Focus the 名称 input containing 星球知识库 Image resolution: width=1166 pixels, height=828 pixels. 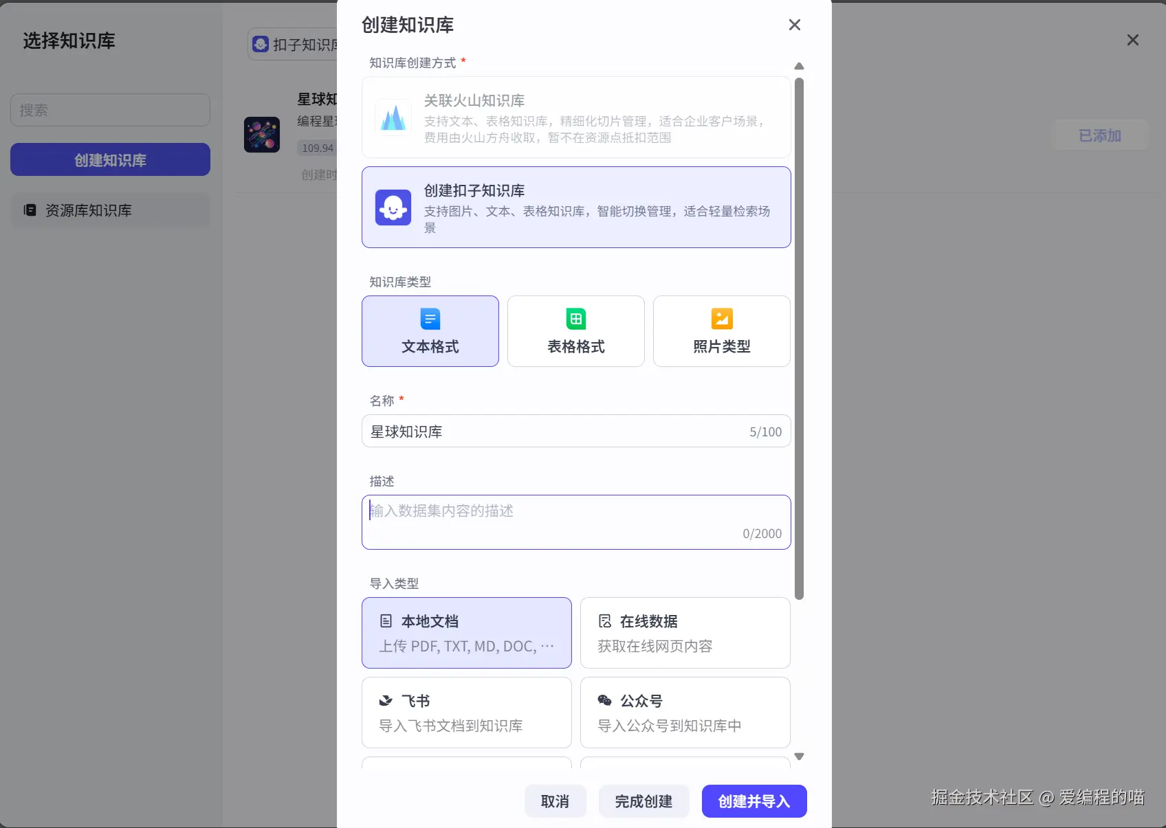576,432
